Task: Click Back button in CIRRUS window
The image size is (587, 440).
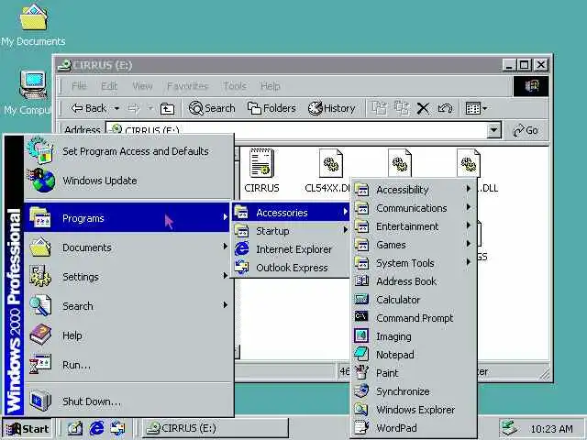Action: click(89, 108)
